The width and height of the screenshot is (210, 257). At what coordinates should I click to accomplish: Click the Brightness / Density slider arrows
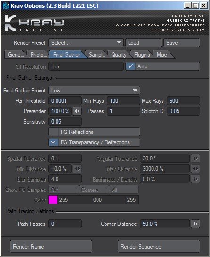(195, 179)
